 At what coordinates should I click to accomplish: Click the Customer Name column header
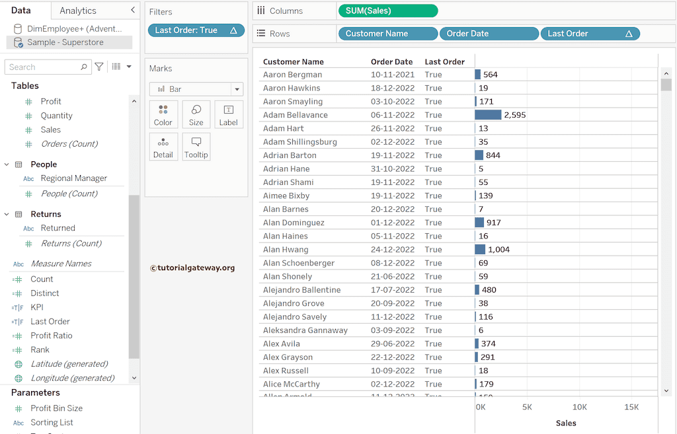click(x=293, y=61)
